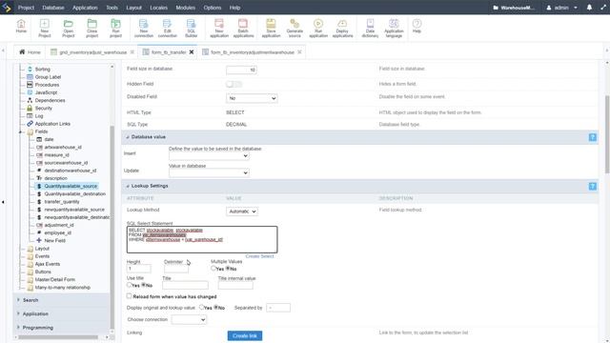The height and width of the screenshot is (343, 610).
Task: Click the Close project toolbar icon
Action: click(x=91, y=28)
